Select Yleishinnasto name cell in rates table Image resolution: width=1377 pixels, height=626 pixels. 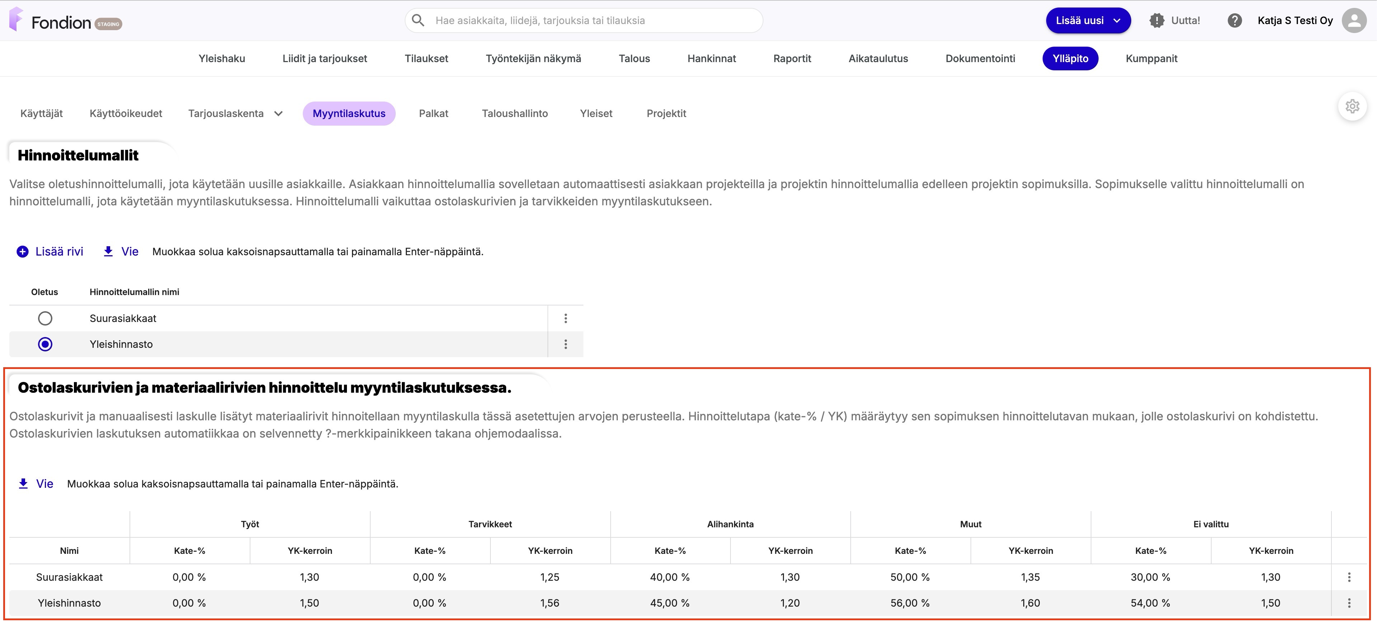(x=70, y=602)
